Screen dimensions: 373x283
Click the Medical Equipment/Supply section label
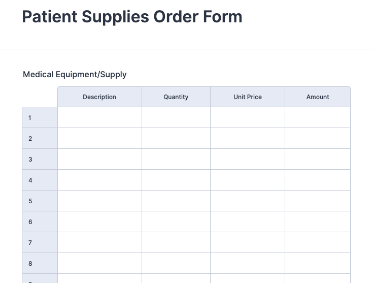click(x=75, y=75)
